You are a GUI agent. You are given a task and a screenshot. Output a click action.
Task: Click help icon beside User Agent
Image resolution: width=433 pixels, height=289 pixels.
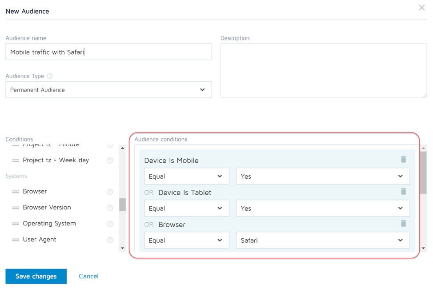pyautogui.click(x=110, y=240)
